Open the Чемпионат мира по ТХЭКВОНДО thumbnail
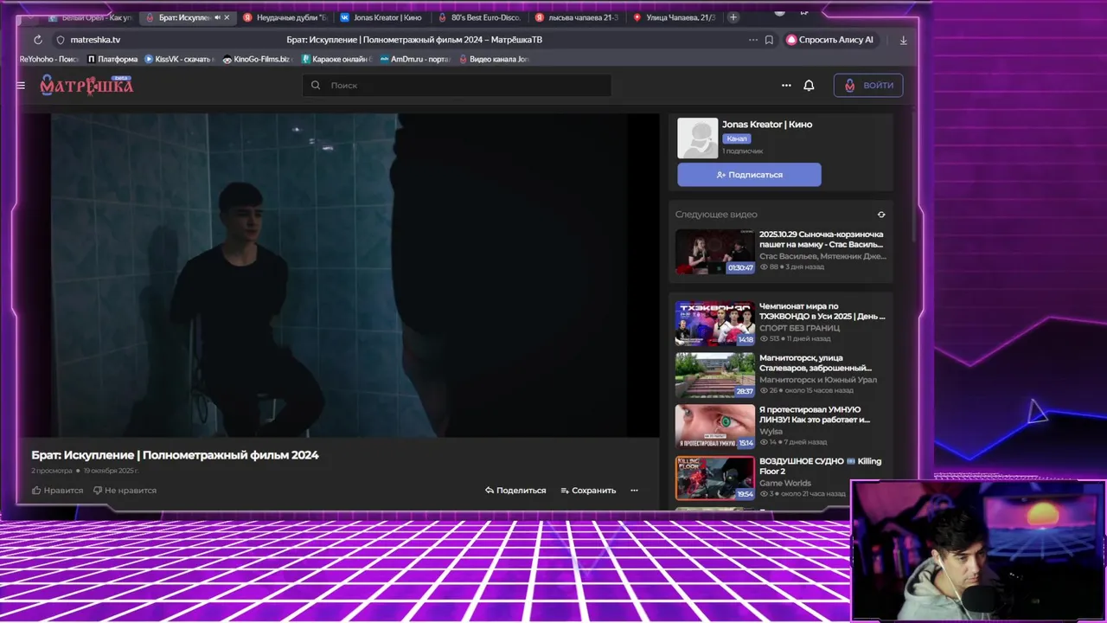The width and height of the screenshot is (1107, 623). [715, 324]
